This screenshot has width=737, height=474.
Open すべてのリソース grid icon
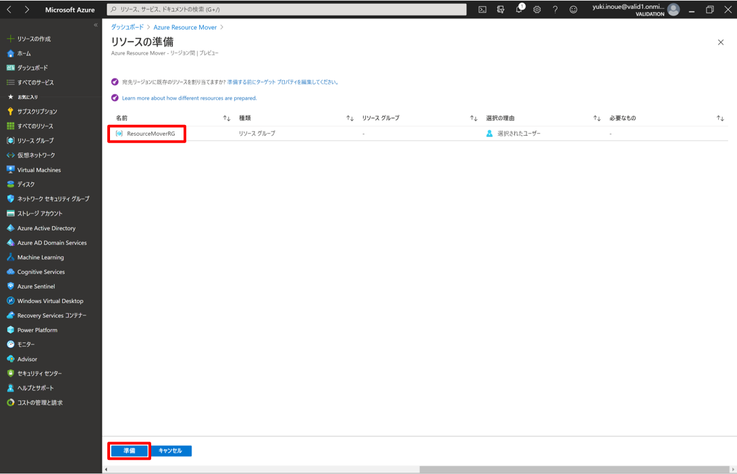(10, 126)
